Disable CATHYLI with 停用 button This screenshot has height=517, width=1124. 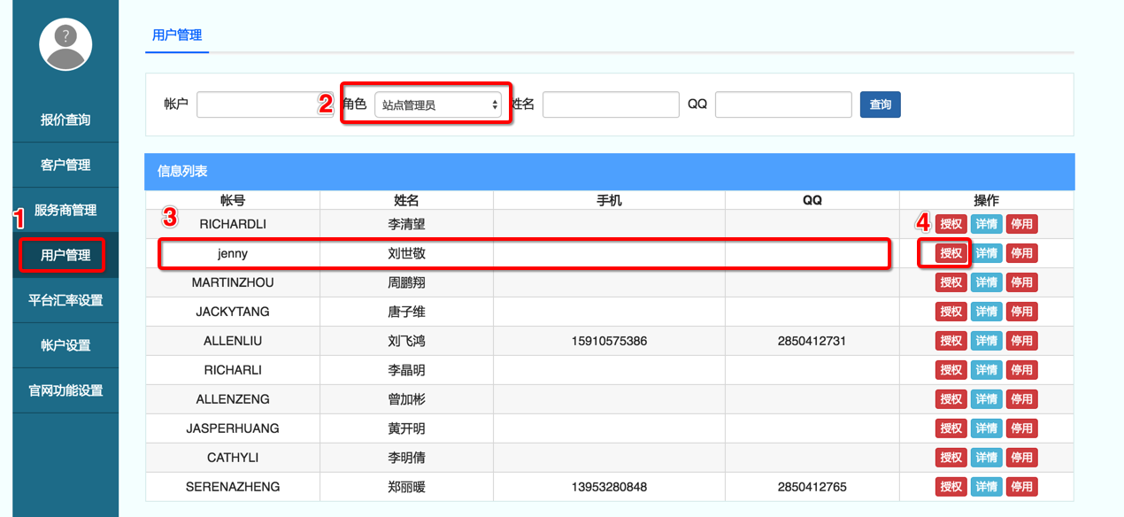point(1021,458)
